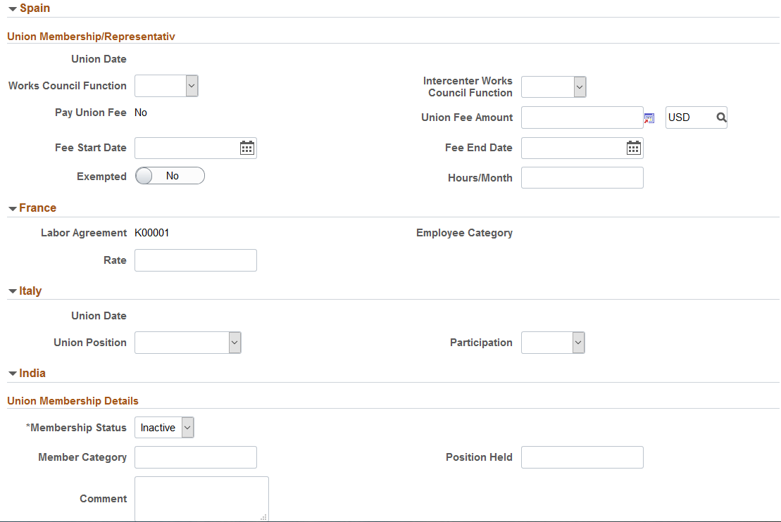Open the Intercenter Works Council Function dropdown

554,87
